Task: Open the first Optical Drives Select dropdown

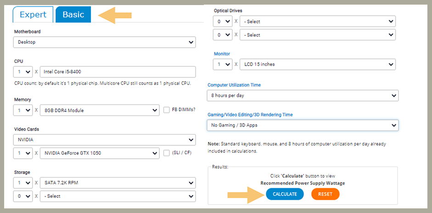Action: 317,22
